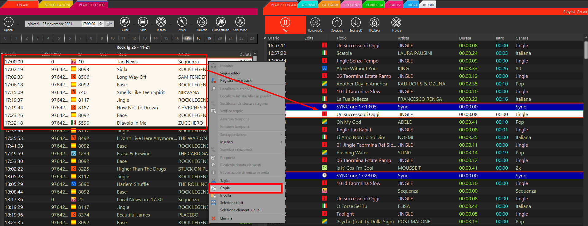Click the R category icon on Long Way Off
588x226 pixels.
point(74,77)
